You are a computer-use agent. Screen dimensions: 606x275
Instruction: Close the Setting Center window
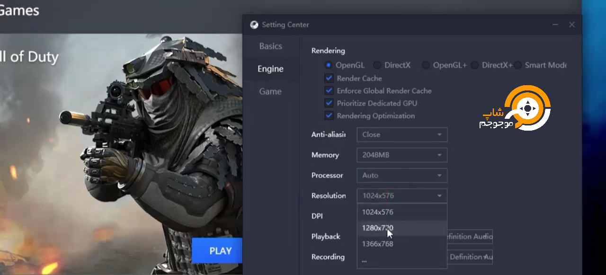pyautogui.click(x=572, y=25)
